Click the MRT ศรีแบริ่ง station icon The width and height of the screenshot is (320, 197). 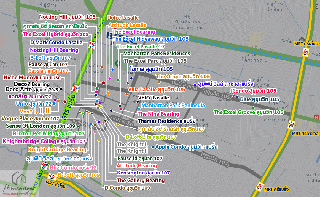click(x=260, y=186)
